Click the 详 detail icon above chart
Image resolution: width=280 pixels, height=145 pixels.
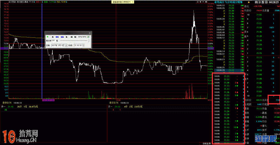coord(198,2)
